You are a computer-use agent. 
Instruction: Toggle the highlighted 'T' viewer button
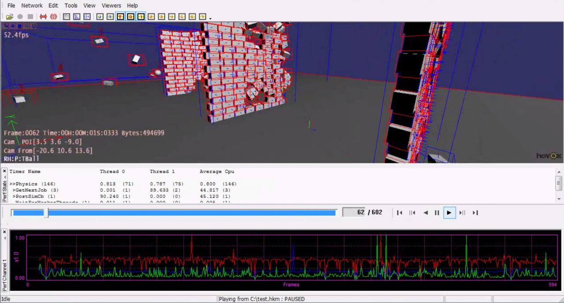coord(120,17)
